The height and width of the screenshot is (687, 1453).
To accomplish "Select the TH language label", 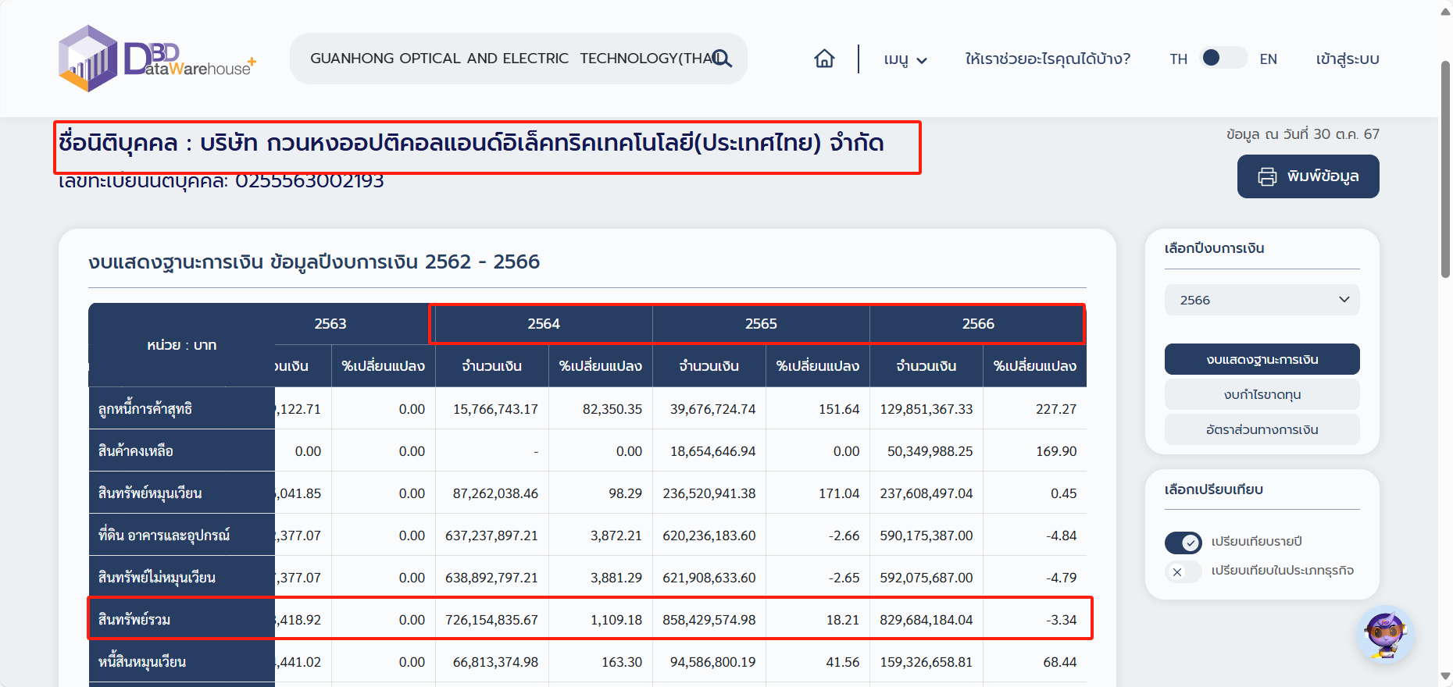I will click(1178, 59).
